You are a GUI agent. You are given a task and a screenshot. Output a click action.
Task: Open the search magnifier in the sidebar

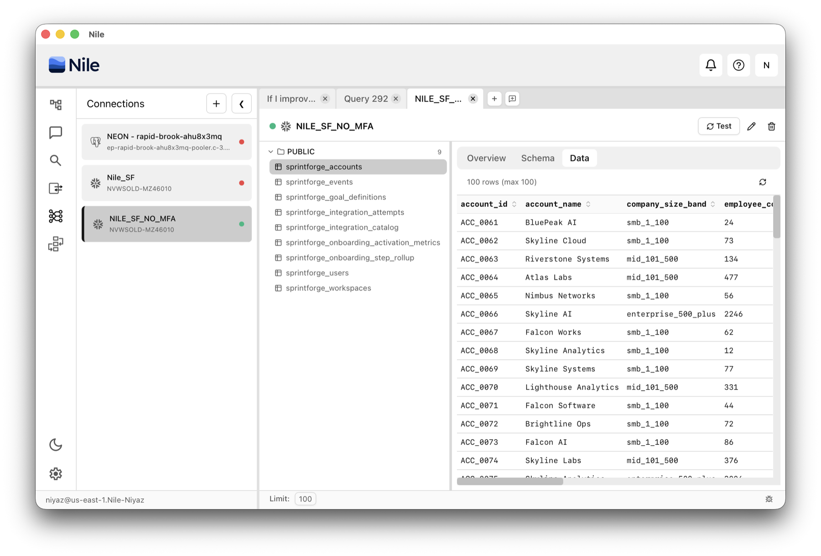pos(56,160)
